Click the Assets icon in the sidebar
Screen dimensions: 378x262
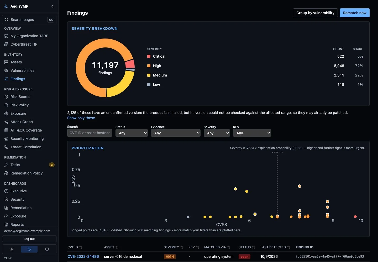pyautogui.click(x=6, y=62)
